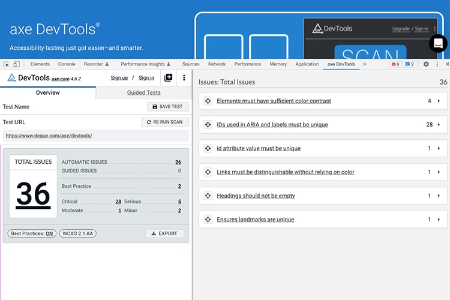The width and height of the screenshot is (450, 300).
Task: Switch to the Sources tab
Action: point(191,64)
